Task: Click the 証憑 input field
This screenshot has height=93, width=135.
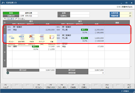Action: click(x=80, y=13)
